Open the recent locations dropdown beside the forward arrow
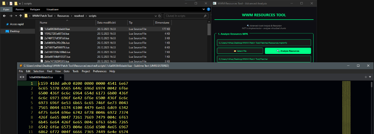374x134 pixels. click(16, 16)
